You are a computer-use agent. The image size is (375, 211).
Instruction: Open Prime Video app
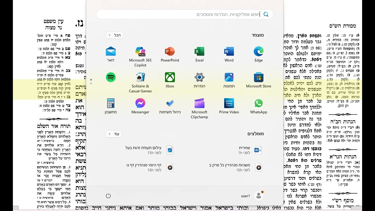pyautogui.click(x=229, y=106)
